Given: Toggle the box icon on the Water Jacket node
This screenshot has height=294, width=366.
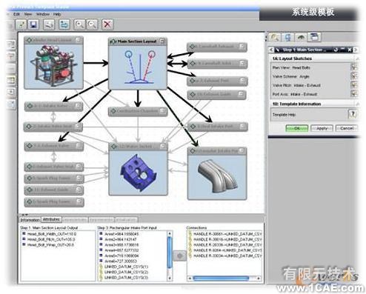Looking at the screenshot, I should [x=163, y=147].
